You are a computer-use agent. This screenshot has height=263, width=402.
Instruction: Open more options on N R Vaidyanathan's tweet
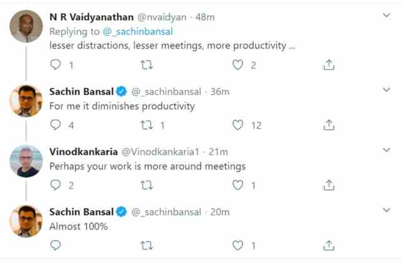pos(386,14)
